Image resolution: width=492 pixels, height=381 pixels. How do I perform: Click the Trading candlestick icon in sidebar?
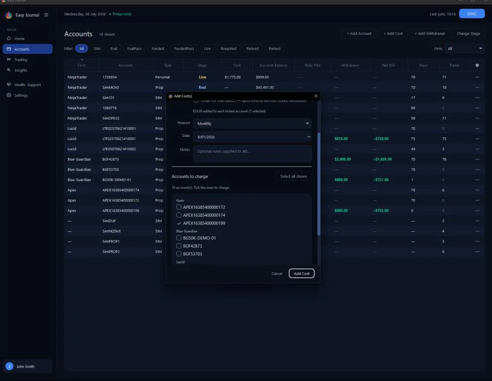tap(9, 59)
